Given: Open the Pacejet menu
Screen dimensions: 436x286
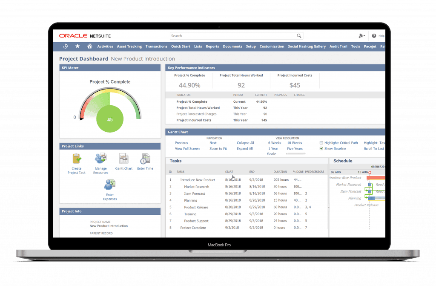Looking at the screenshot, I should click(370, 46).
